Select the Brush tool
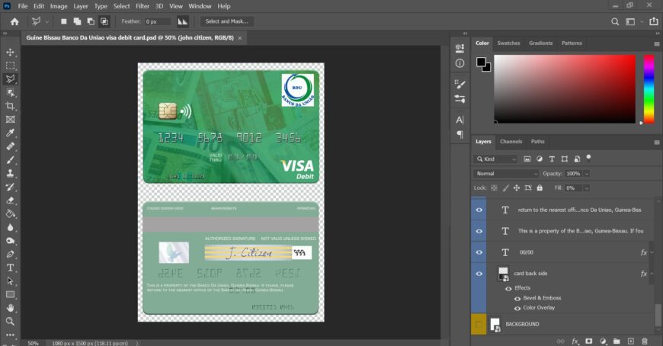The width and height of the screenshot is (663, 346). pyautogui.click(x=10, y=160)
